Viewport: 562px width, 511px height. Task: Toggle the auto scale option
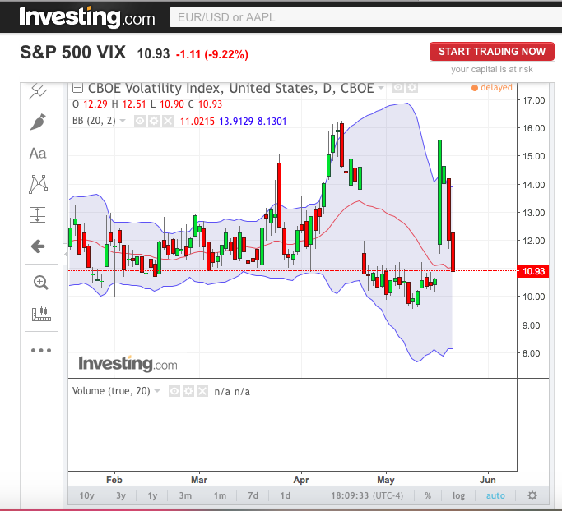[x=495, y=495]
